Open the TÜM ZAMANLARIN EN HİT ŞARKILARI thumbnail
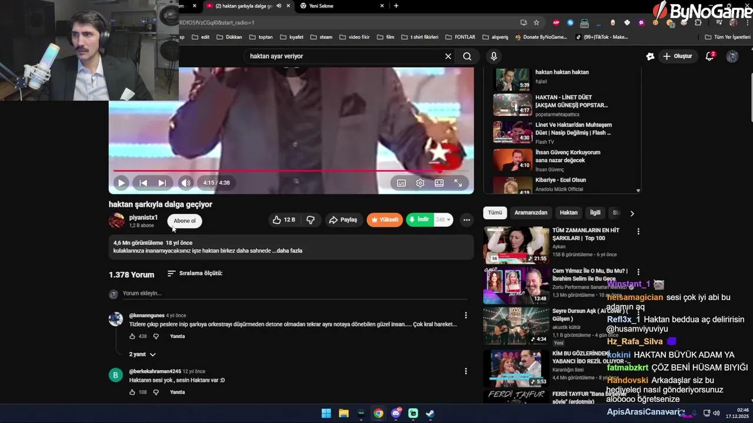753x423 pixels. tap(516, 245)
